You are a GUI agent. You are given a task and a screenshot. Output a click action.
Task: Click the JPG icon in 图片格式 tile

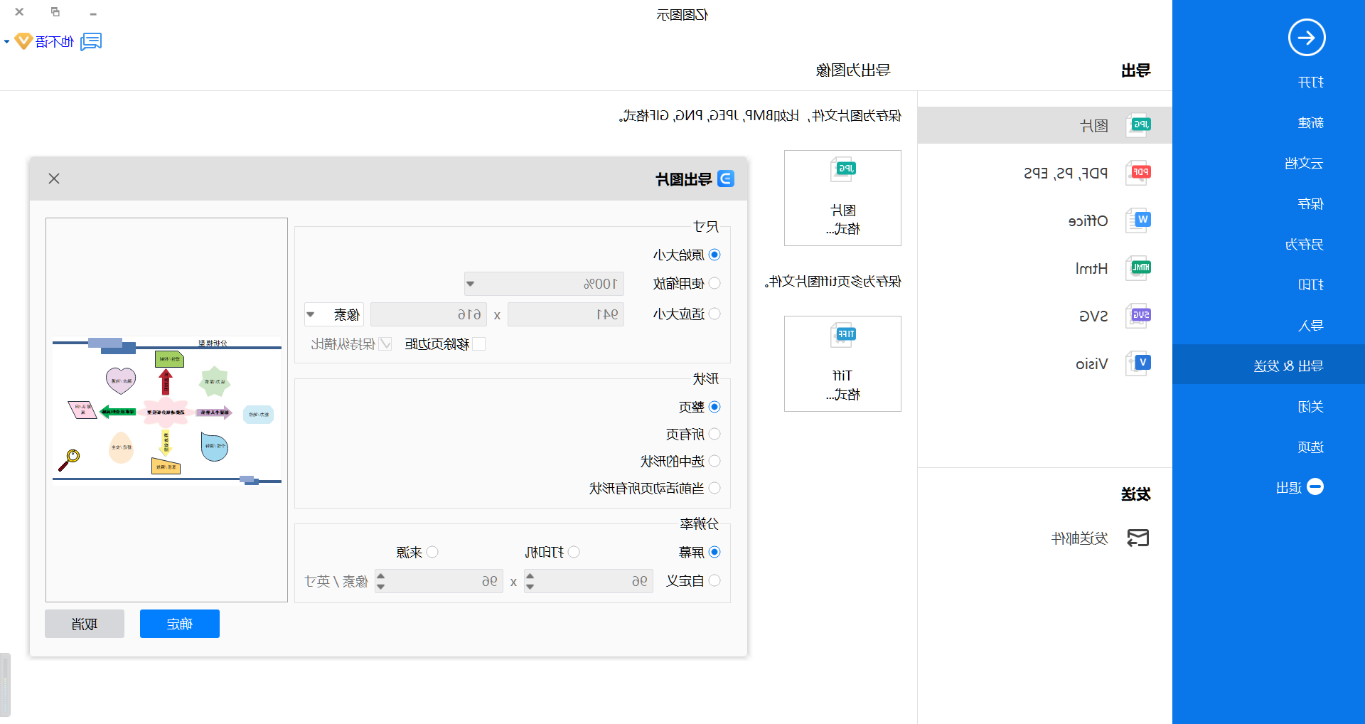pos(843,170)
